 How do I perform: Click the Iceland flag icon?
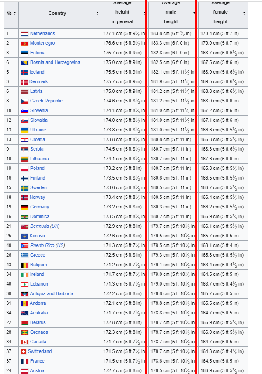[x=24, y=72]
